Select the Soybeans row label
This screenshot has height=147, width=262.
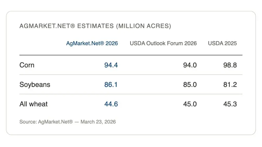pyautogui.click(x=35, y=85)
